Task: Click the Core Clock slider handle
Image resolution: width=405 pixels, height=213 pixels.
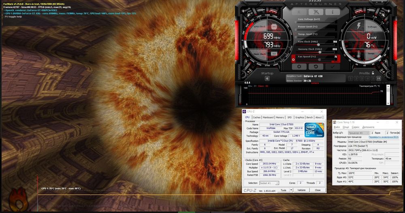Action: coord(318,45)
